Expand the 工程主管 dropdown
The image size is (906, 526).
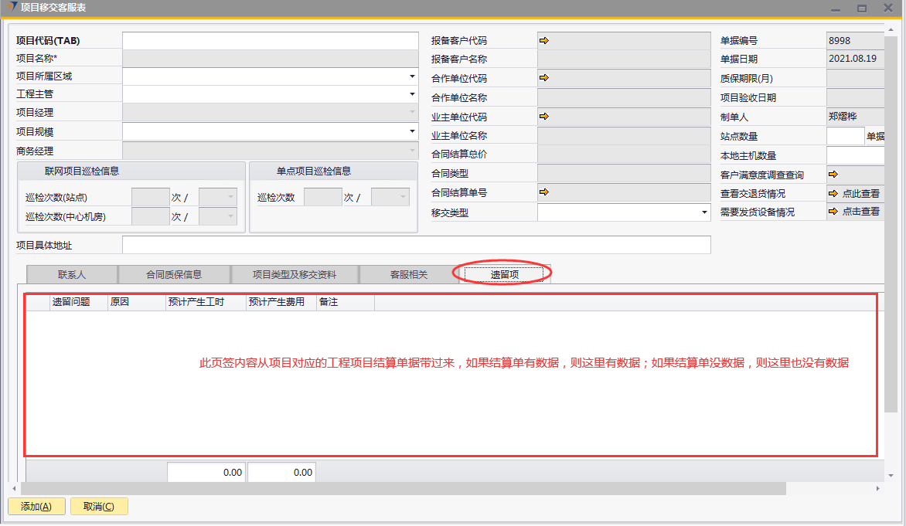[412, 93]
